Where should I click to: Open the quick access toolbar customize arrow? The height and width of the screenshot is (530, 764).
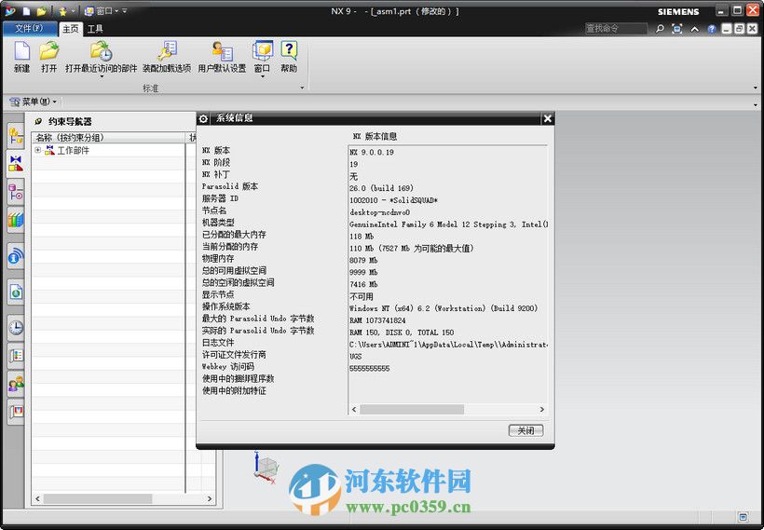(x=125, y=11)
